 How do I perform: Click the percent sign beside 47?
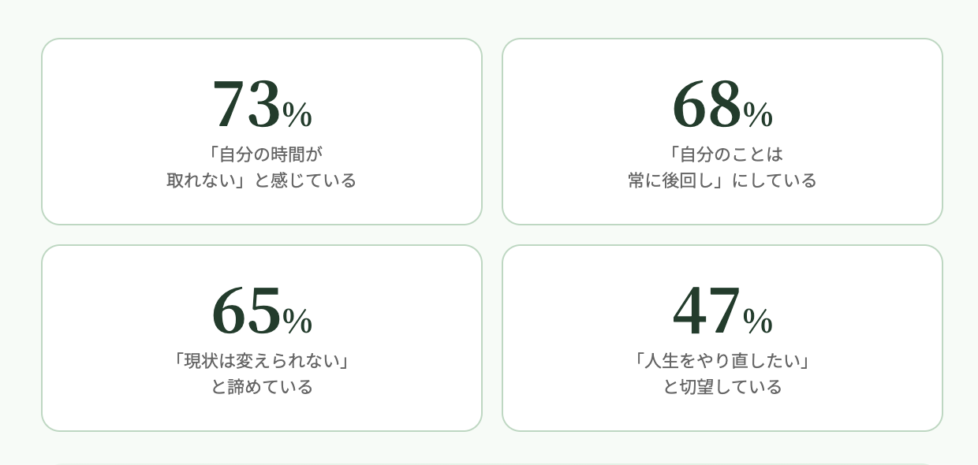click(x=758, y=322)
